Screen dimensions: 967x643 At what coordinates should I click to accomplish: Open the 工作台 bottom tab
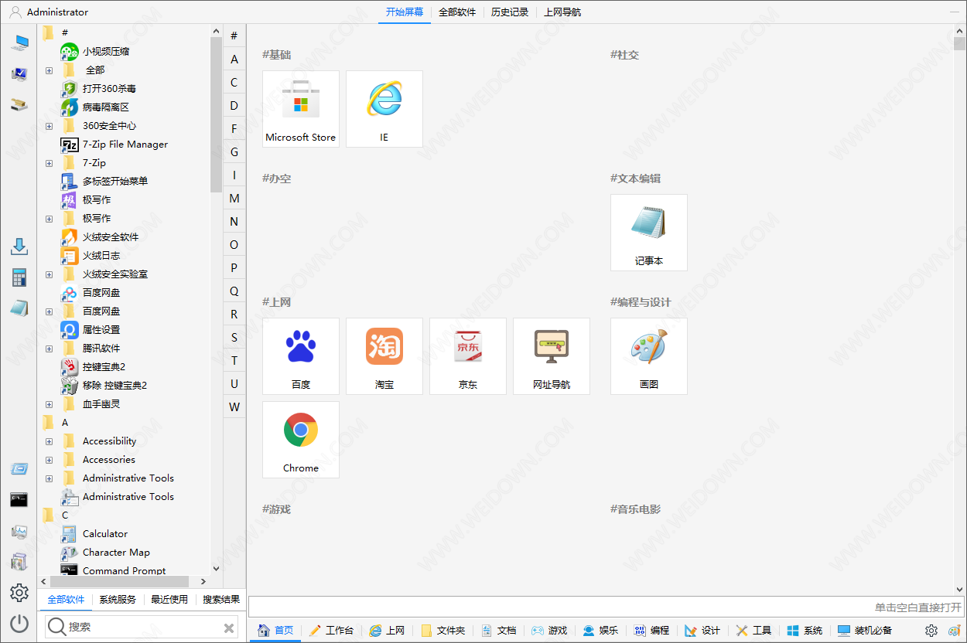(331, 631)
